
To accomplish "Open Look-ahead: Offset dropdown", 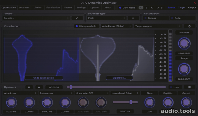I will 125,93.
